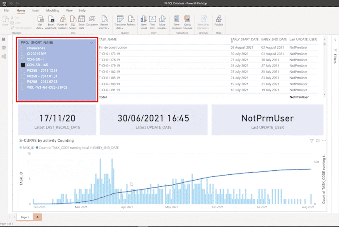The image size is (339, 227).
Task: Check the P0258 - 2013.12.31 box
Action: click(x=23, y=71)
